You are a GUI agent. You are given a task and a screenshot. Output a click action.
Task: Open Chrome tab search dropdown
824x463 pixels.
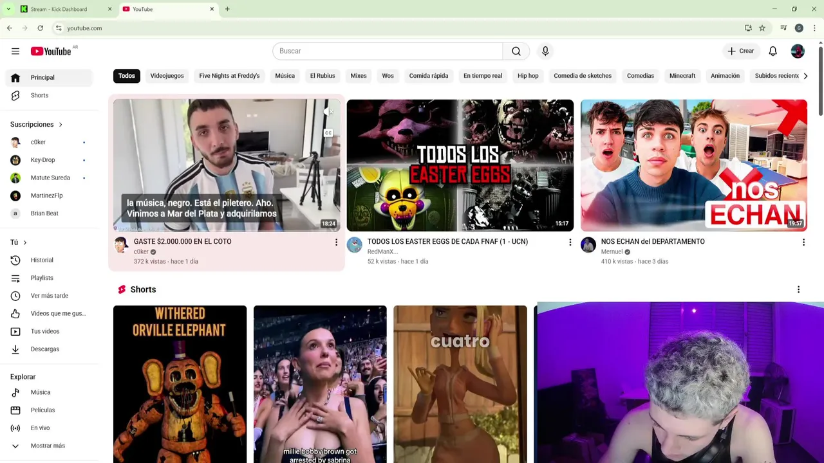click(x=8, y=9)
